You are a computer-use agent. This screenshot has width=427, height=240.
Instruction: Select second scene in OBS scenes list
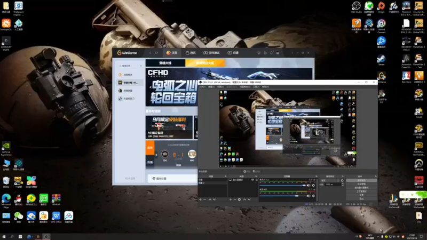coord(212,183)
